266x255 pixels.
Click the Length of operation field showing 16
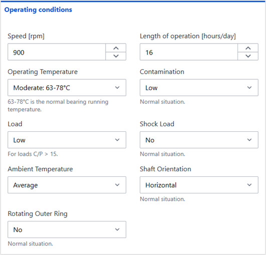click(189, 52)
